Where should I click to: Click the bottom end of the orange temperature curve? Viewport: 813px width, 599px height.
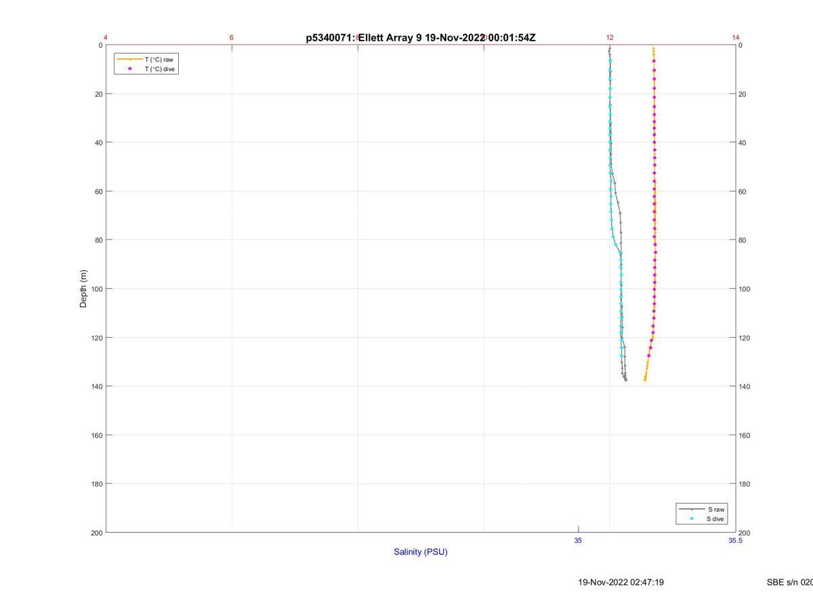coord(644,380)
